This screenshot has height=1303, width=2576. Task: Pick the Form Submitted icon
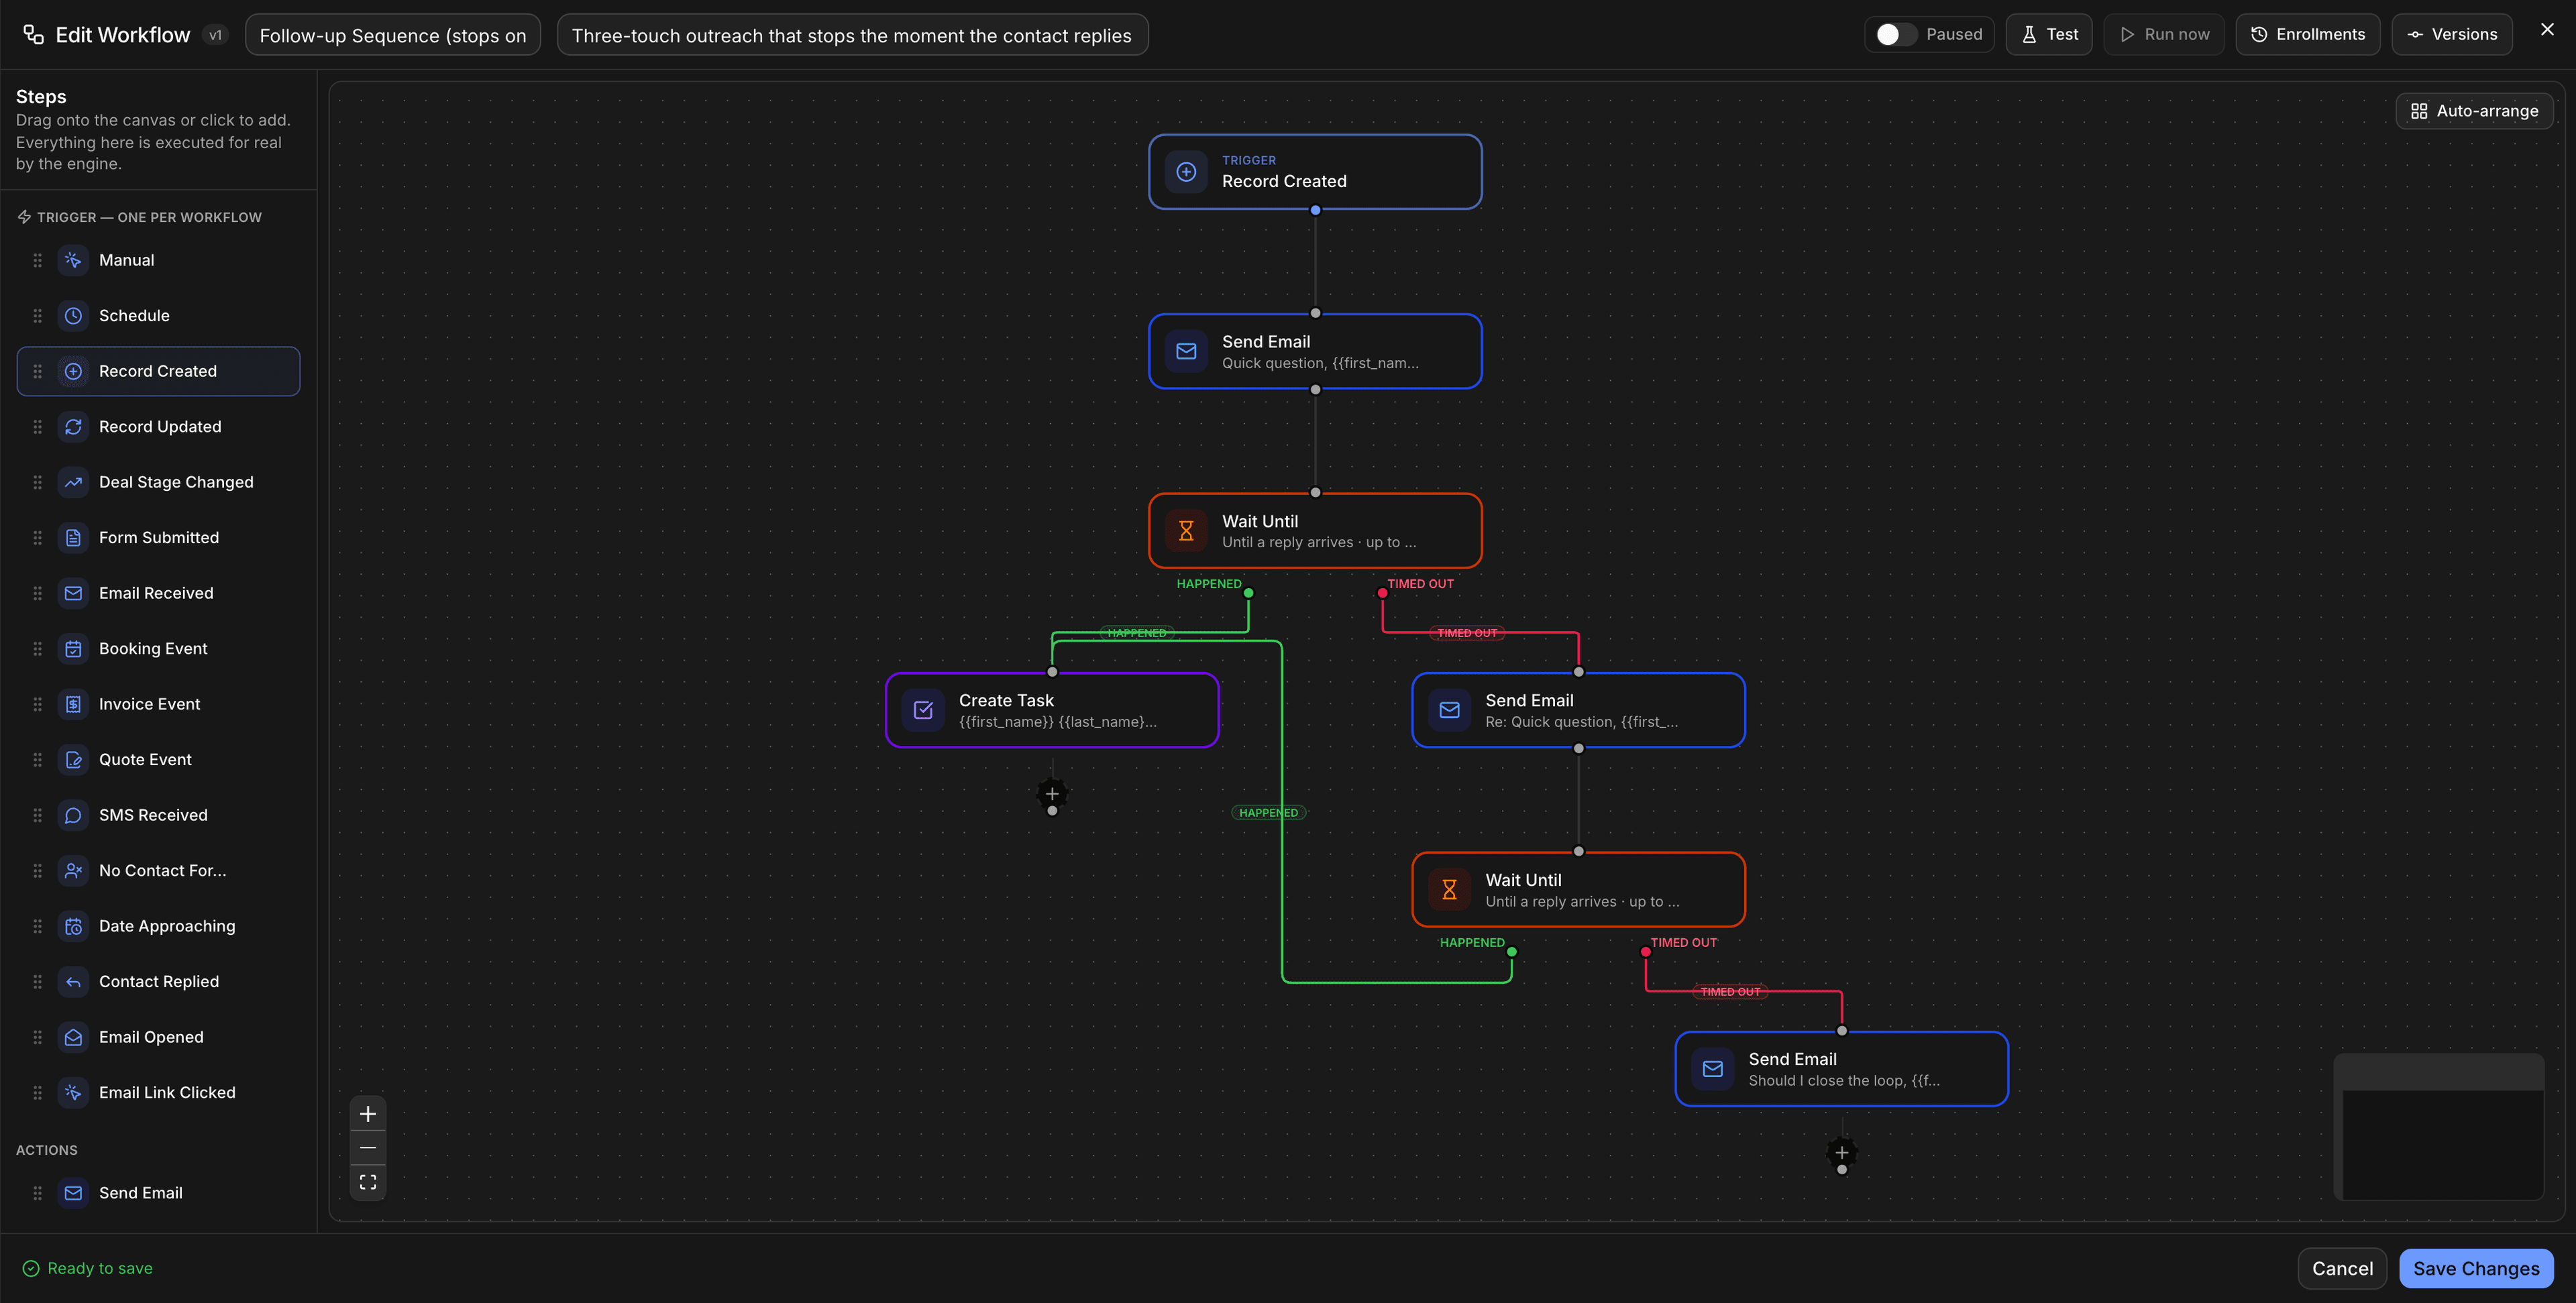point(73,538)
